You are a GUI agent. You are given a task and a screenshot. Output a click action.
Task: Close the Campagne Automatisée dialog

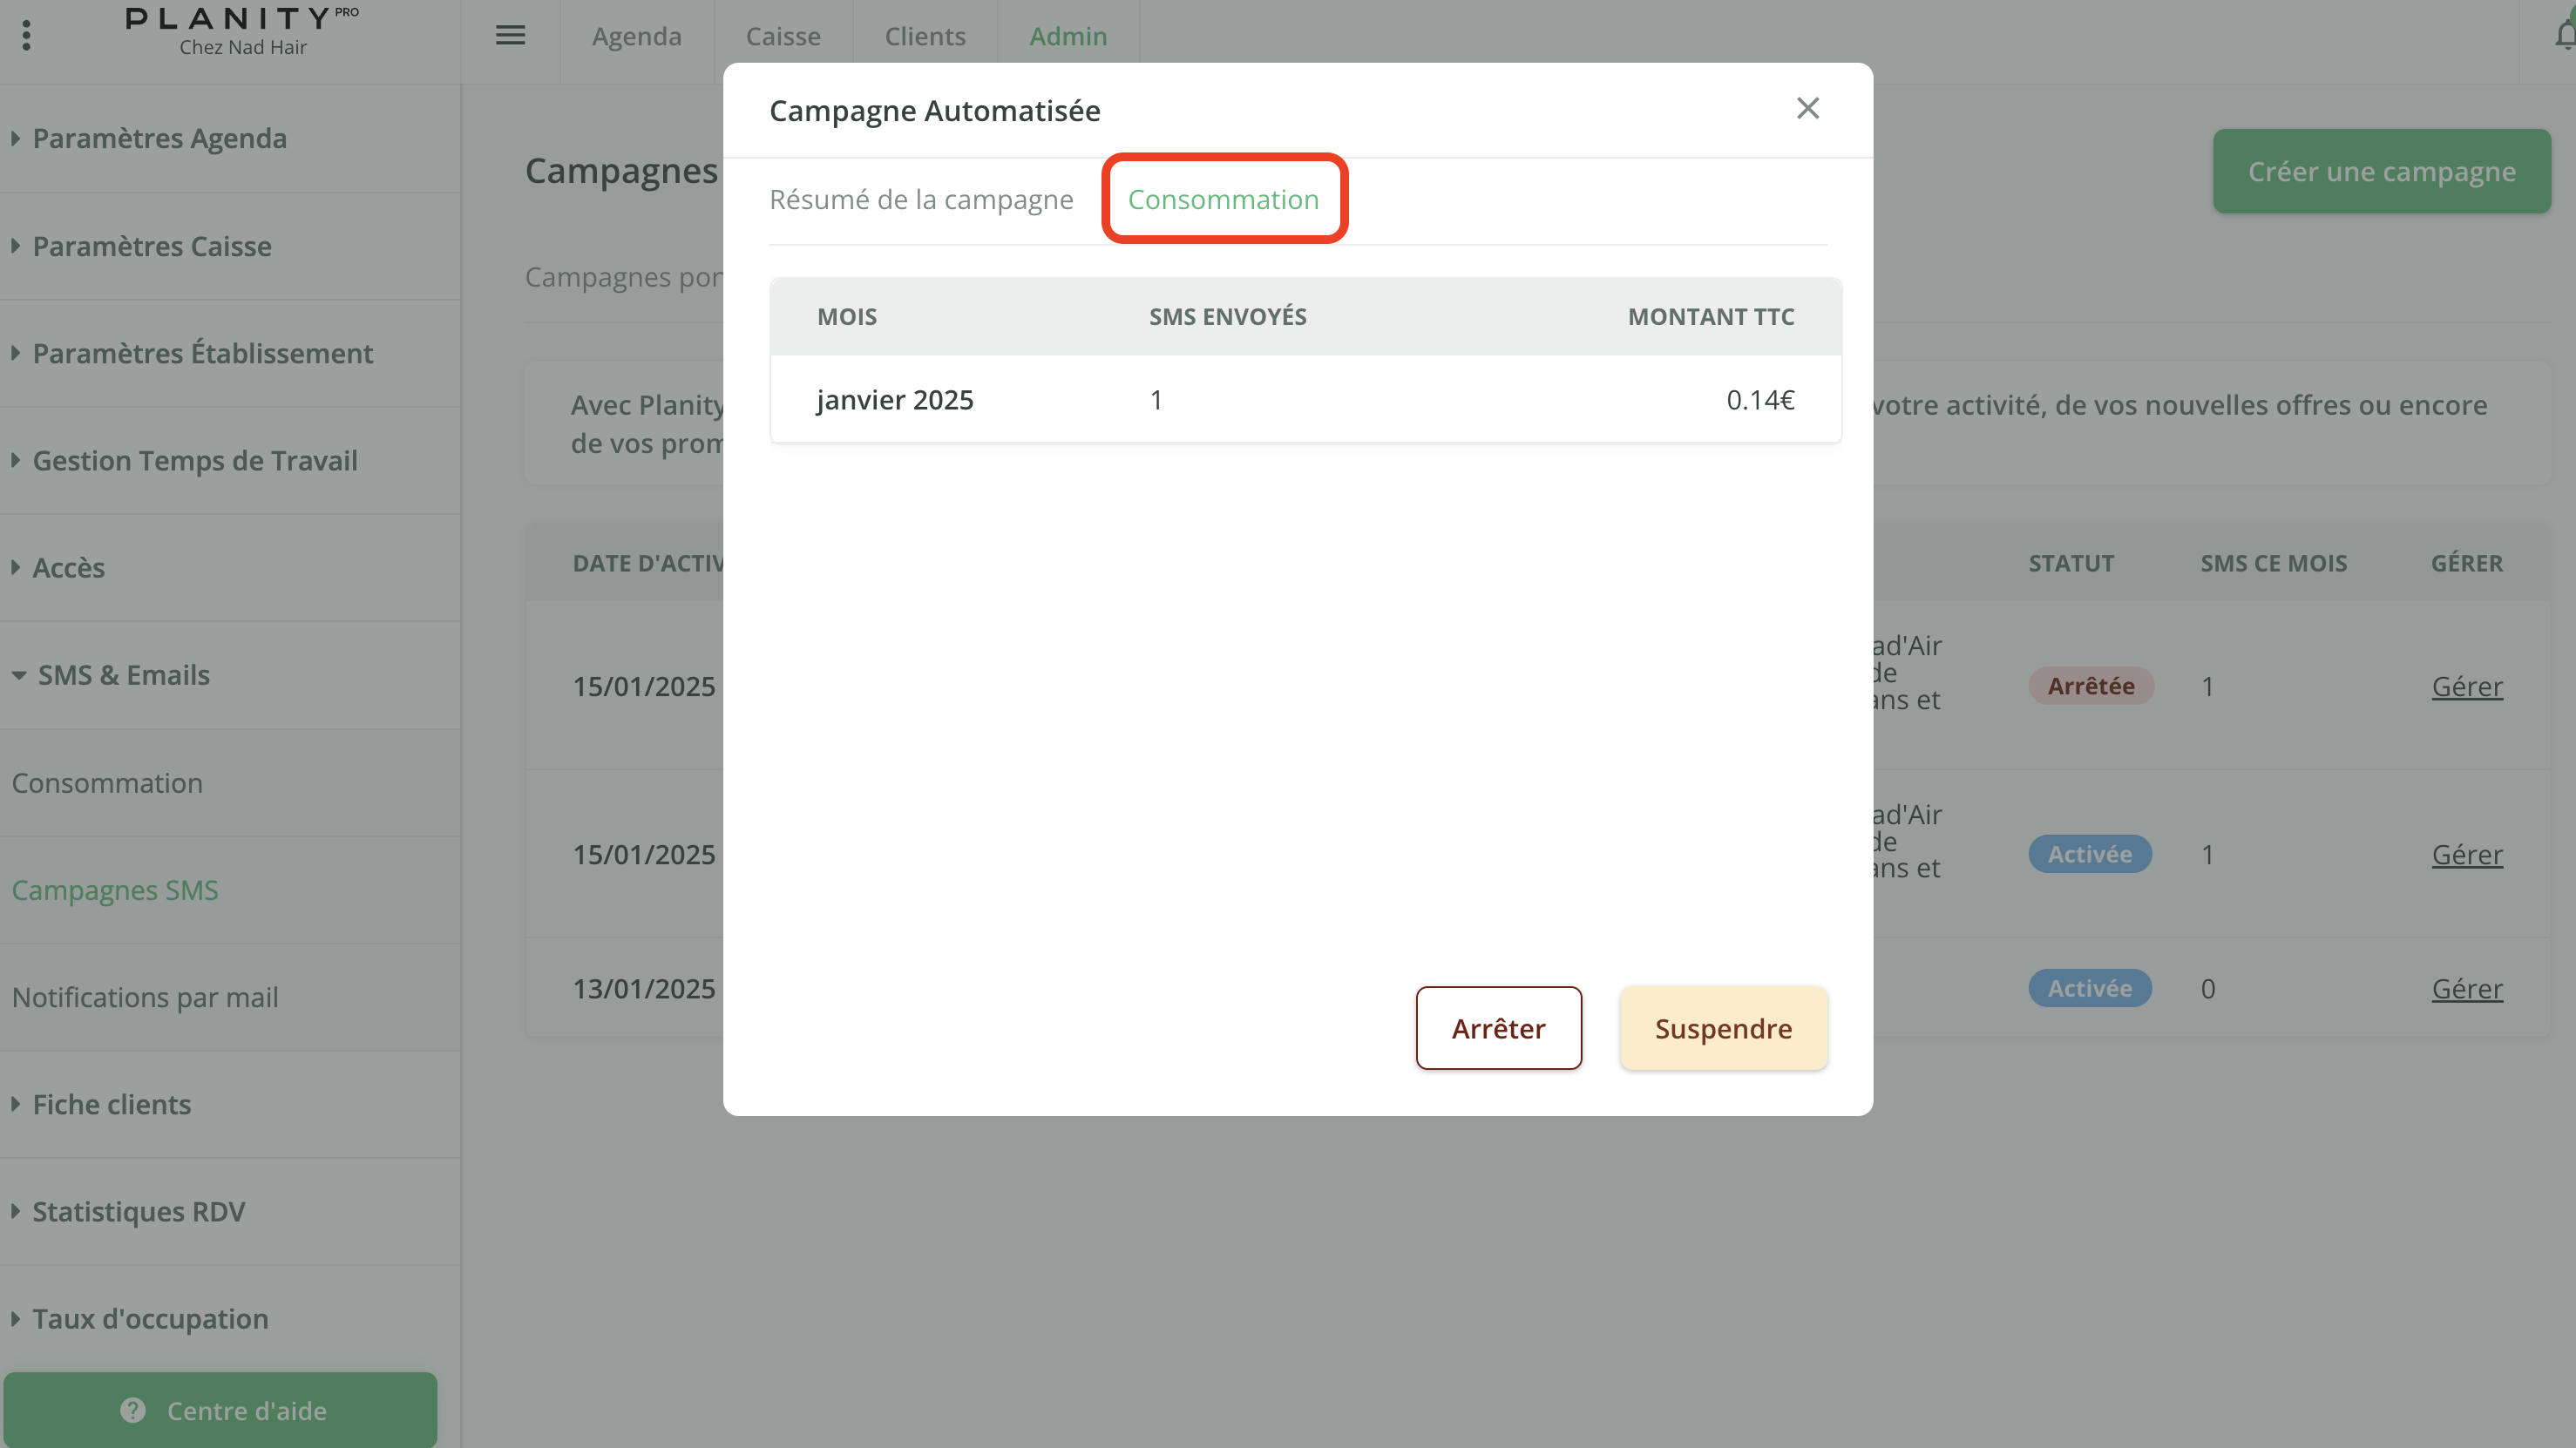1807,108
